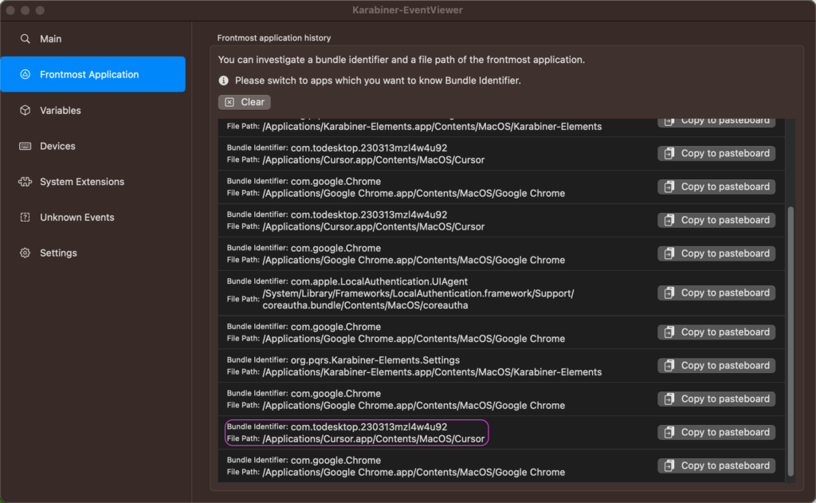
Task: Open the Variables cube icon
Action: point(25,110)
